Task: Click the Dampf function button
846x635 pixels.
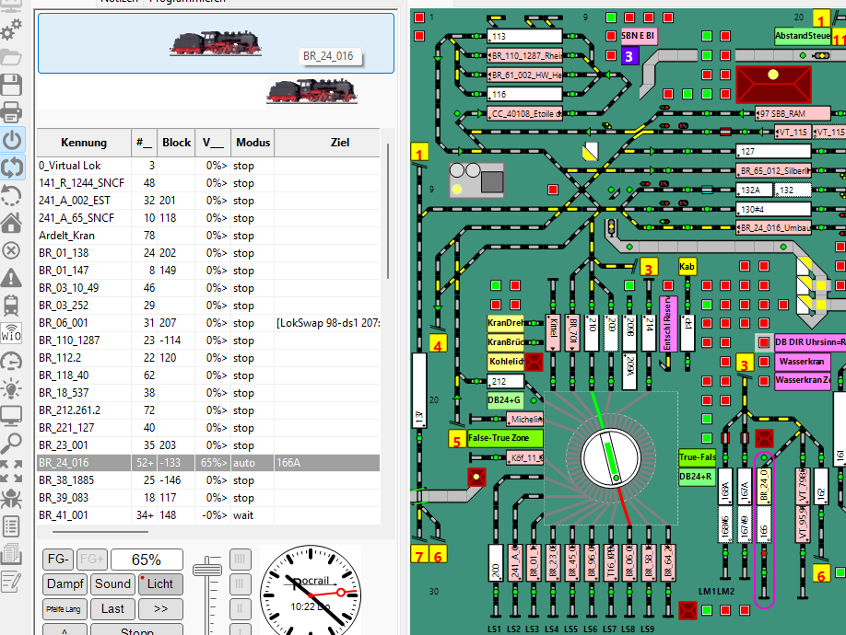Action: tap(65, 583)
